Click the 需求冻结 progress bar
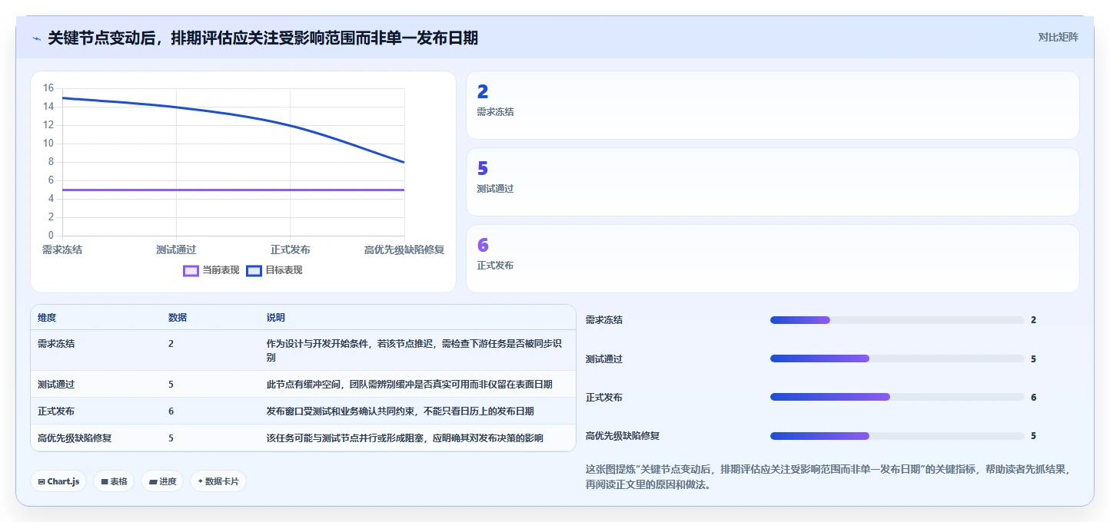Image resolution: width=1110 pixels, height=522 pixels. click(897, 320)
